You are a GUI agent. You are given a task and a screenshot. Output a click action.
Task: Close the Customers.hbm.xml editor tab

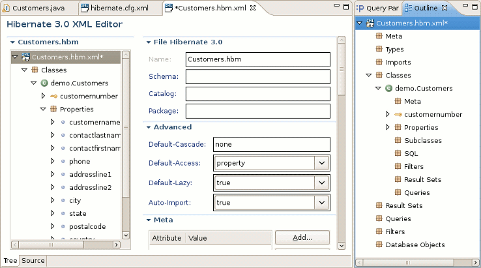point(254,7)
